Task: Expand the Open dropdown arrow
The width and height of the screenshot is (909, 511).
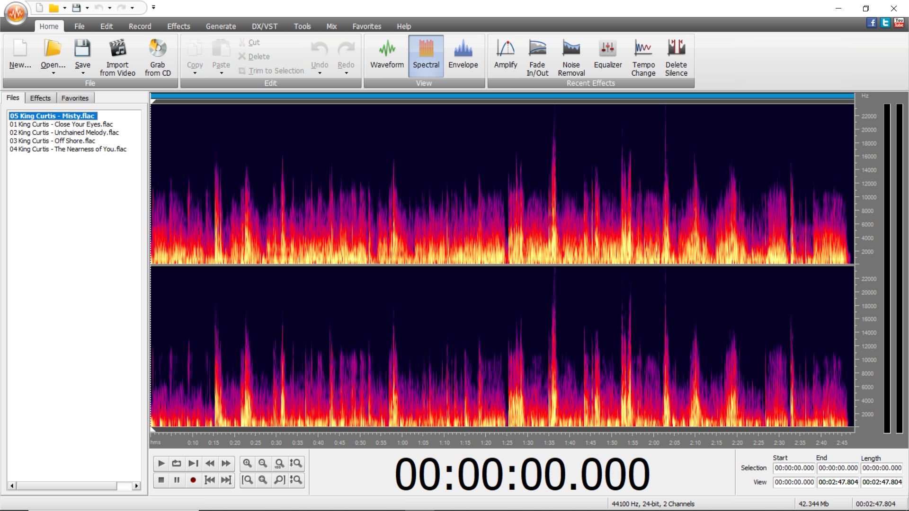Action: pos(53,73)
